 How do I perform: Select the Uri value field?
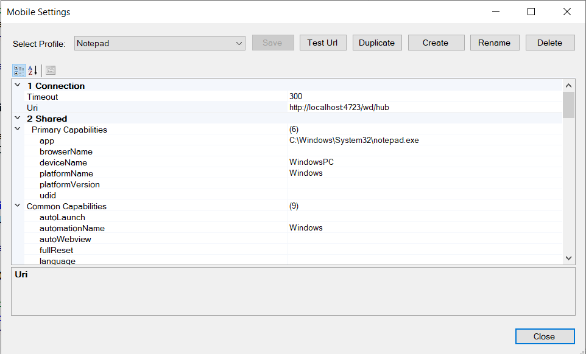(423, 108)
